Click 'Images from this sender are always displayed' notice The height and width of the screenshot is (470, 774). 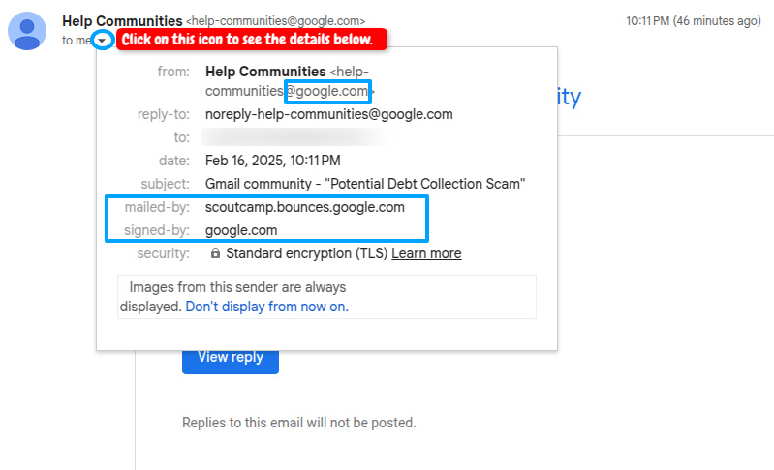pos(237,287)
